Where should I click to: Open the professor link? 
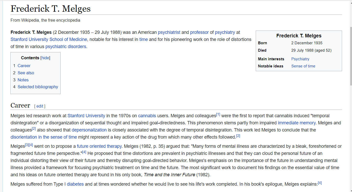pyautogui.click(x=199, y=32)
